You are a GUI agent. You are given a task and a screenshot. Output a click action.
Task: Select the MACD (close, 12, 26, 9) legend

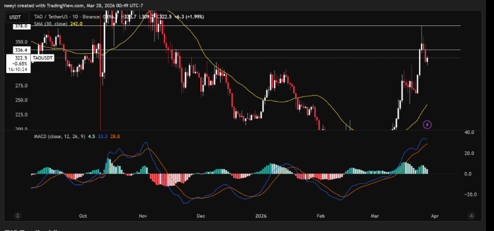(x=59, y=136)
